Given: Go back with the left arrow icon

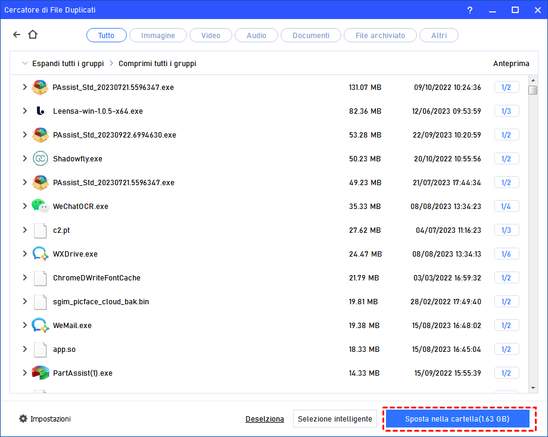Looking at the screenshot, I should 17,35.
